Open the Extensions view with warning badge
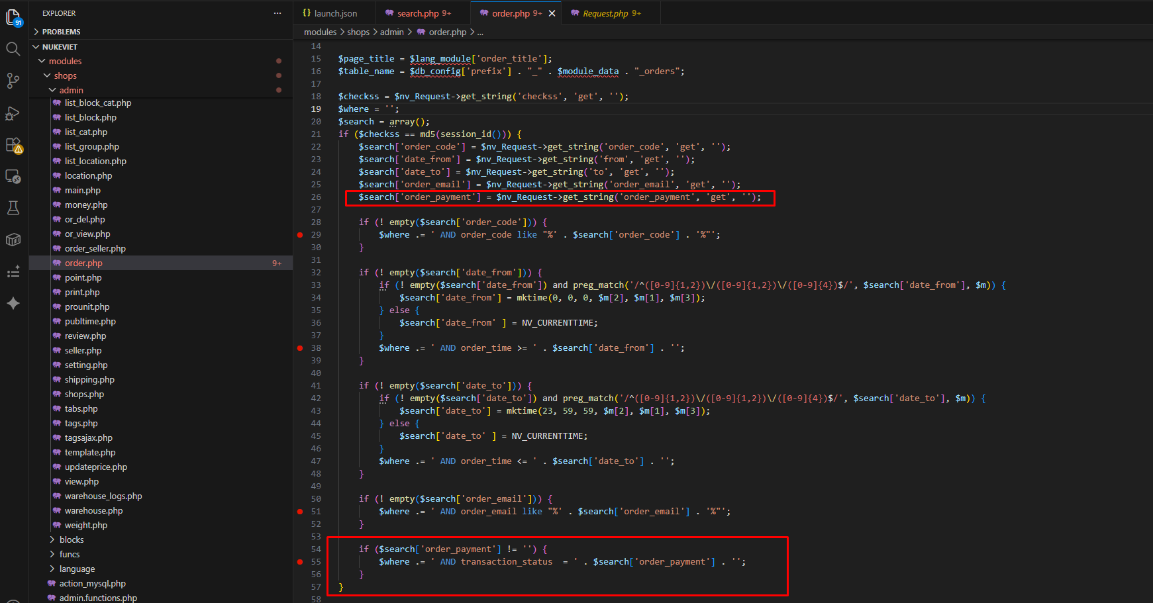 coord(13,145)
